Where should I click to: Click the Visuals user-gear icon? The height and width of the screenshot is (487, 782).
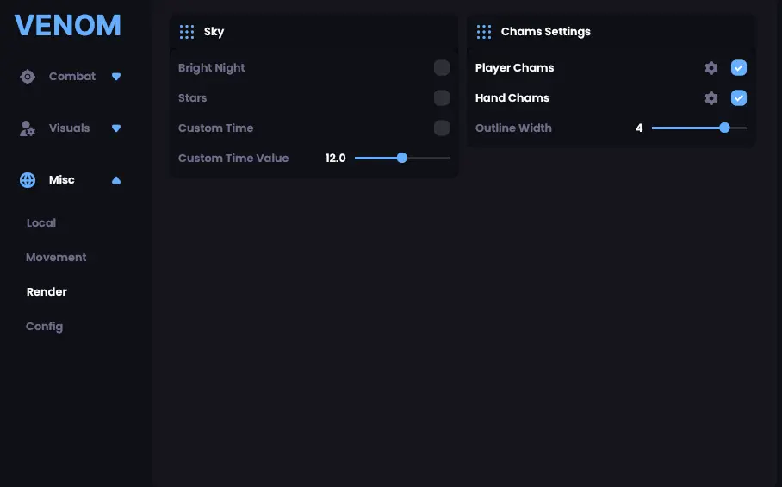[28, 128]
